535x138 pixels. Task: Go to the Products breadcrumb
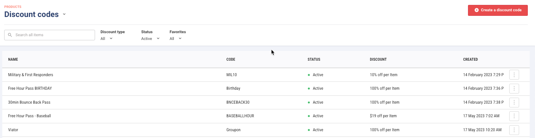point(13,7)
